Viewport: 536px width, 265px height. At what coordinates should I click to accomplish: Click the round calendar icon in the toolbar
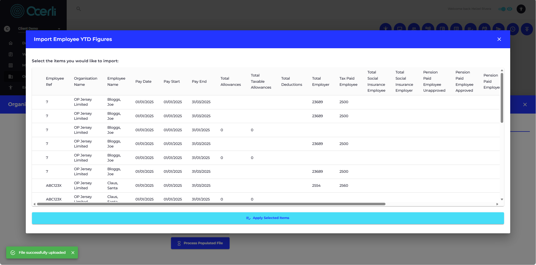point(484,27)
